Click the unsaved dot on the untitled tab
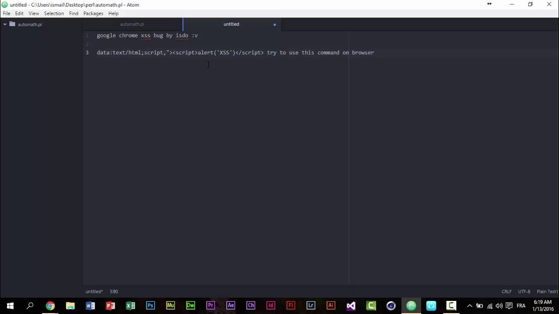Screen dimensions: 559x314 pos(275,24)
